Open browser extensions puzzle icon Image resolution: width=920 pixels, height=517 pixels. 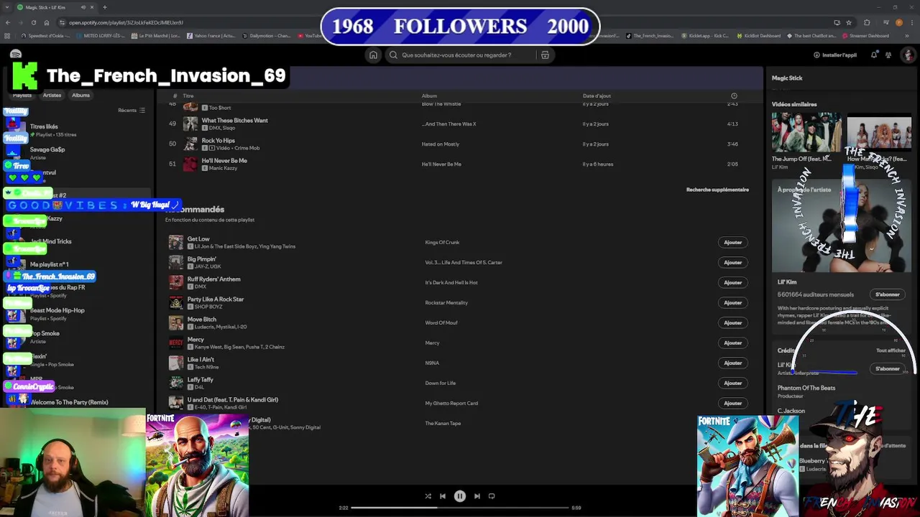click(867, 22)
